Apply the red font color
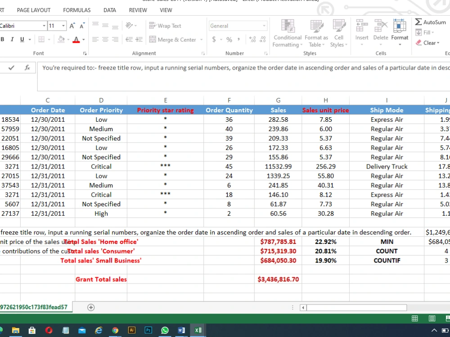 [x=76, y=40]
